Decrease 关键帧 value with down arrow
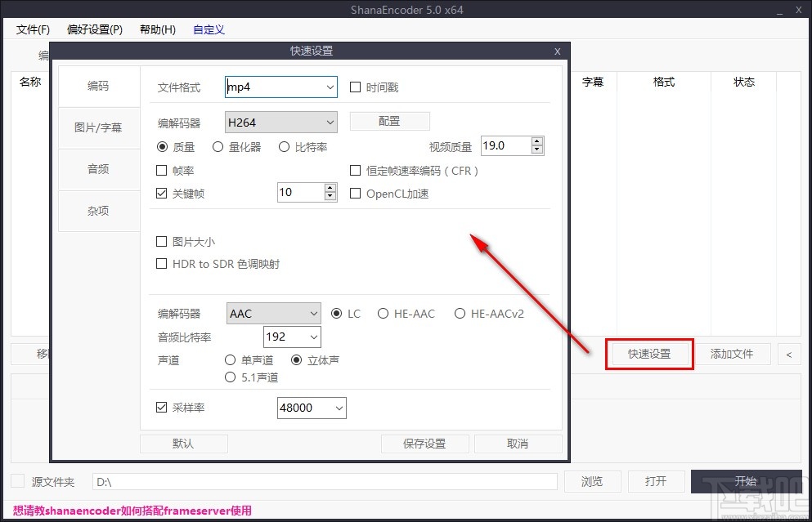Image resolution: width=812 pixels, height=522 pixels. tap(330, 196)
